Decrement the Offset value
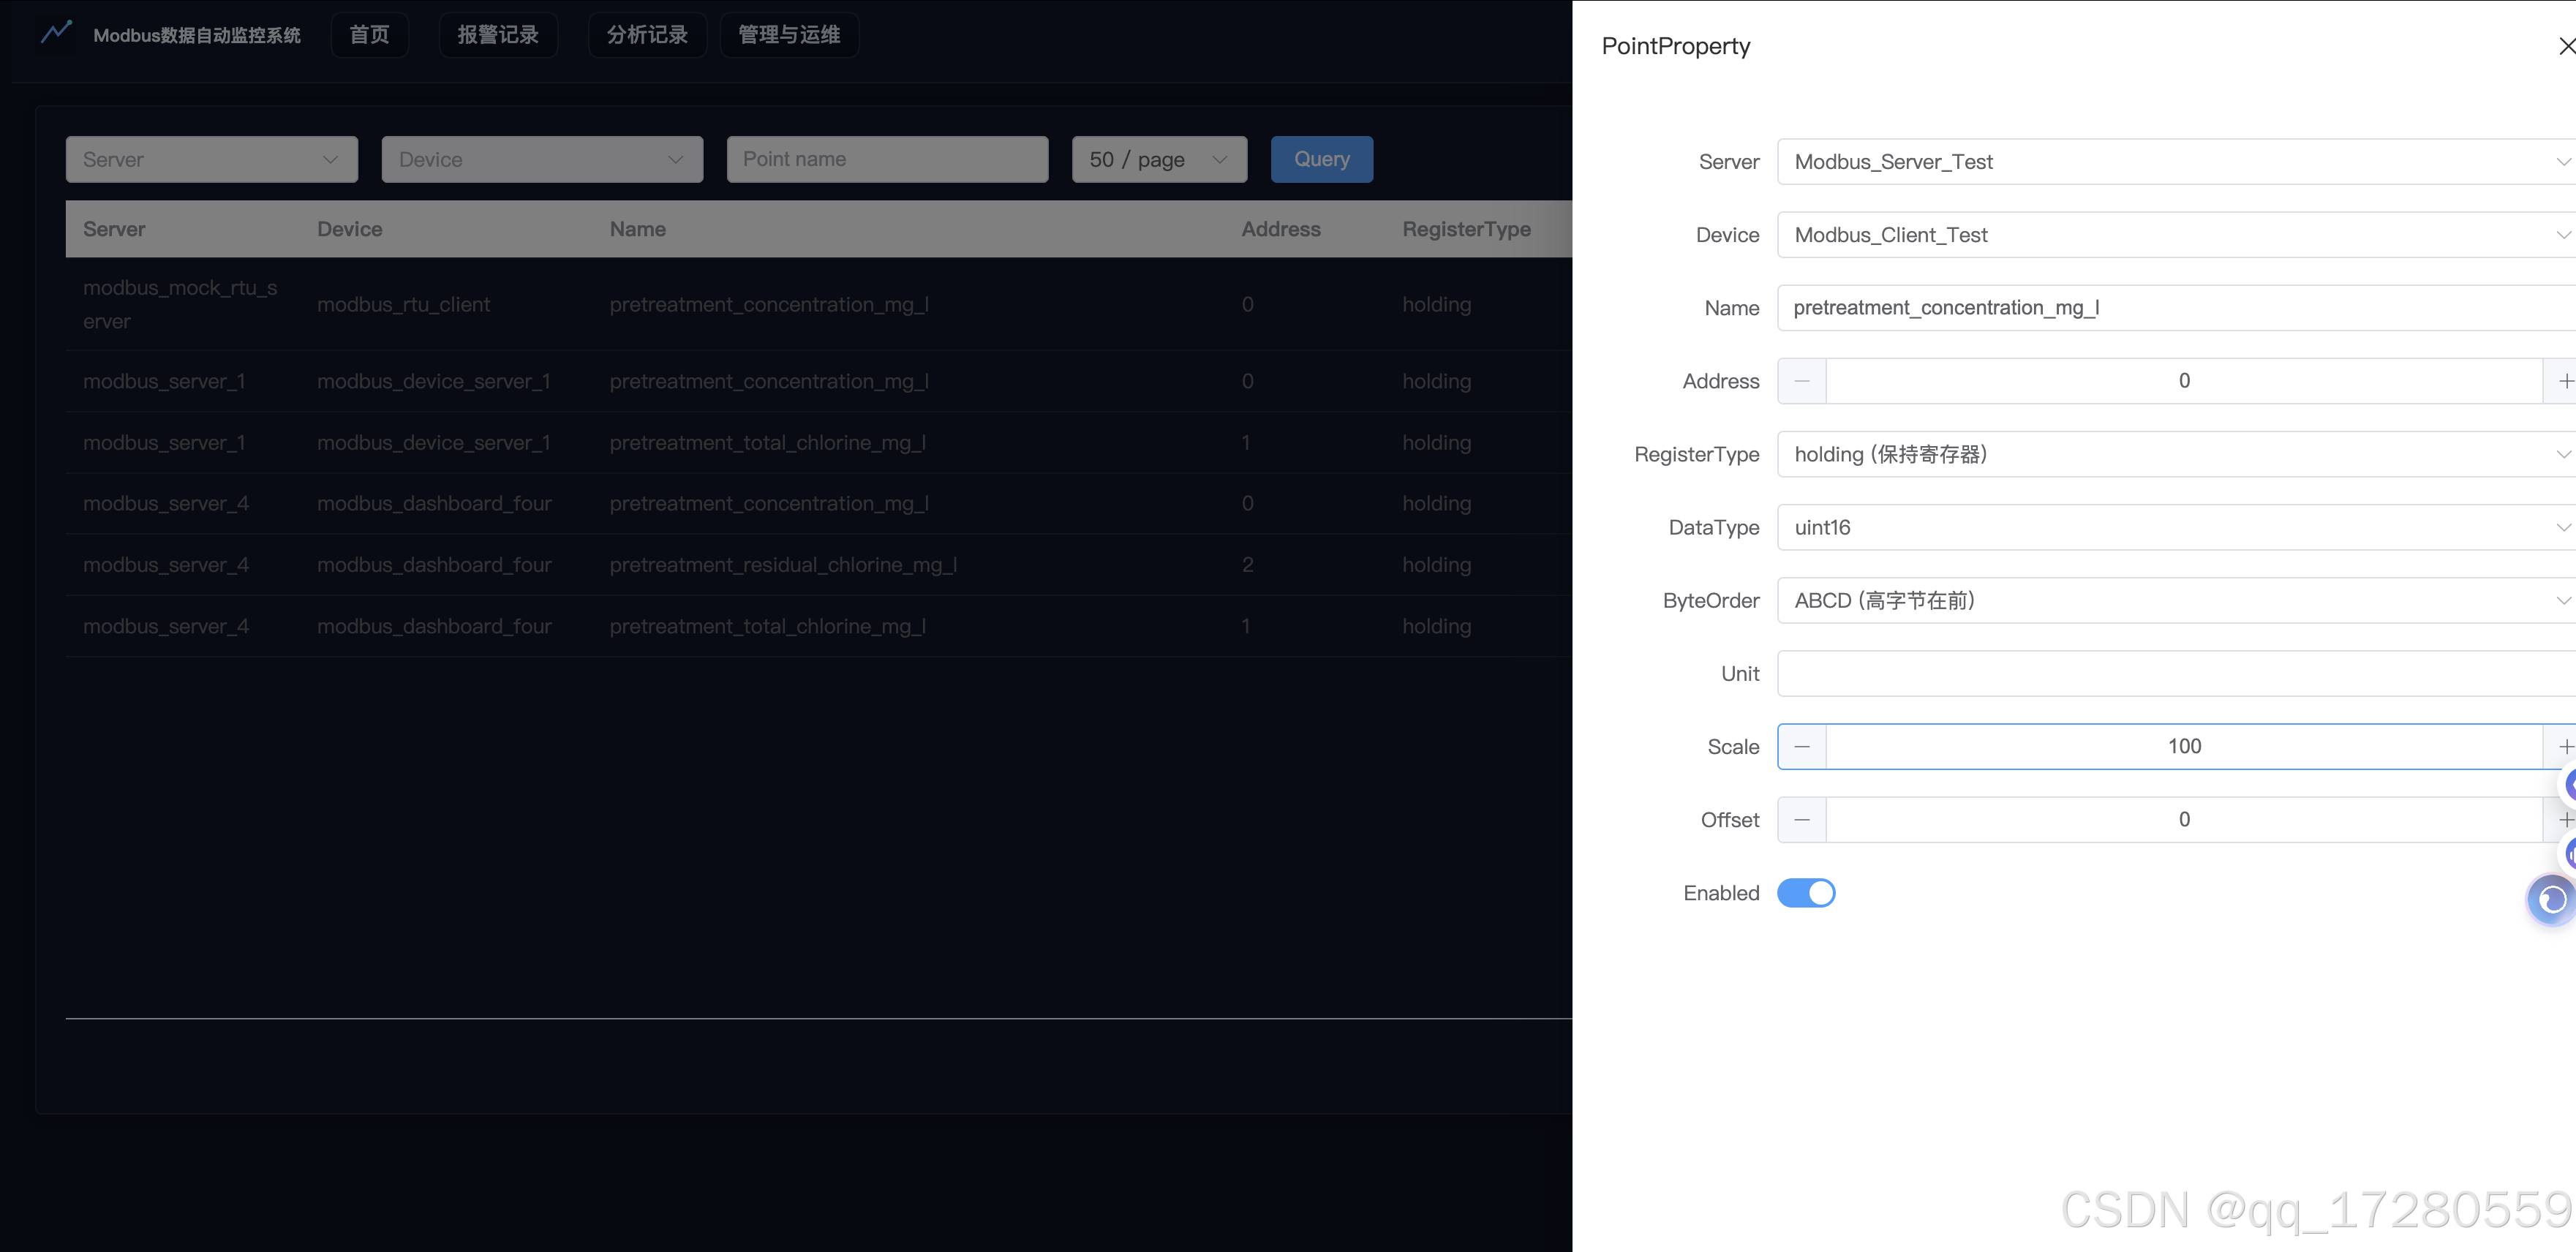 [x=1801, y=820]
